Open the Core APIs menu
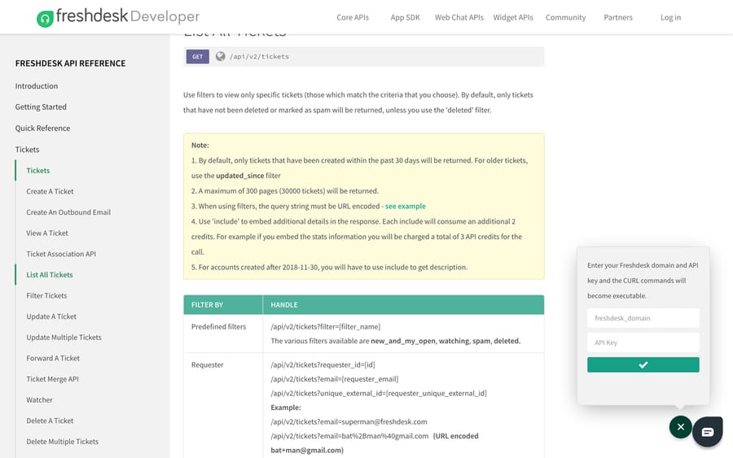Viewport: 733px width, 458px height. pyautogui.click(x=353, y=17)
